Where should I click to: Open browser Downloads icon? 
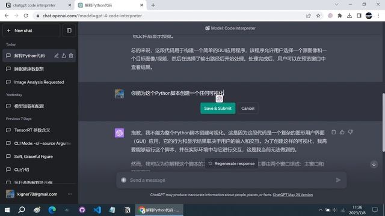350,16
